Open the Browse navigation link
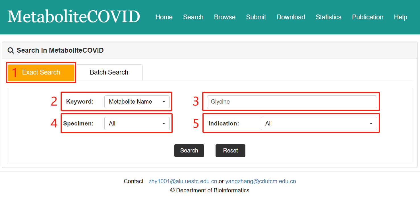 coord(225,17)
